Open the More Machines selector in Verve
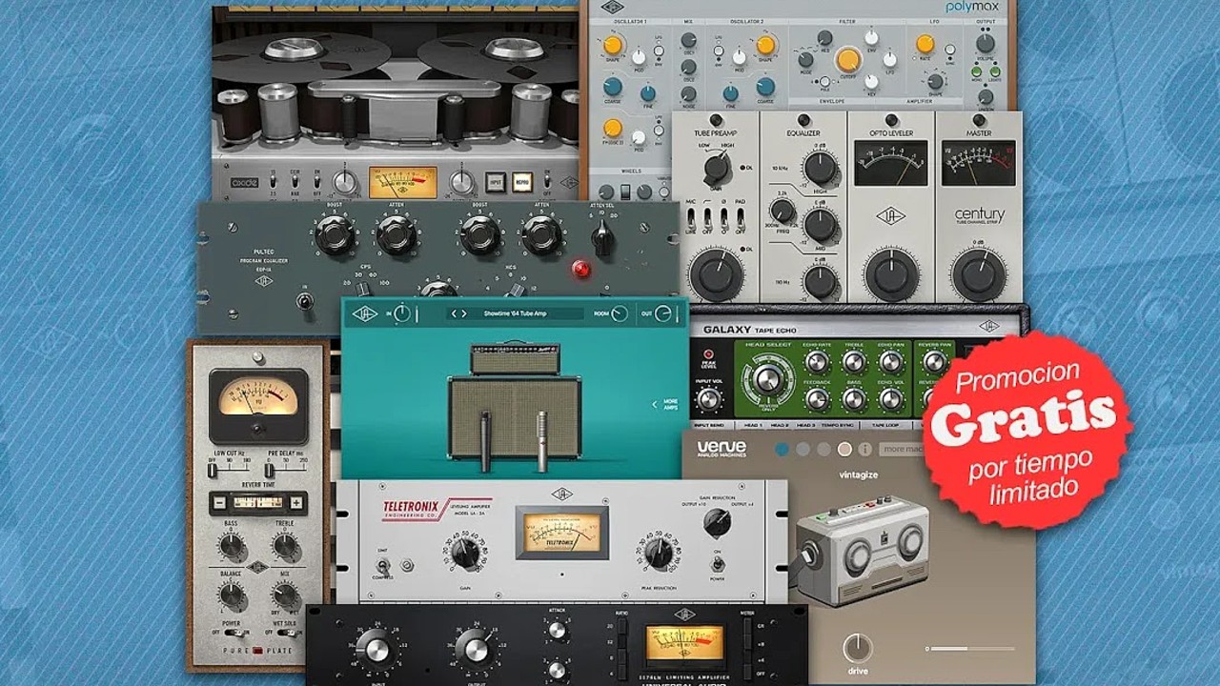The height and width of the screenshot is (686, 1220). (902, 449)
